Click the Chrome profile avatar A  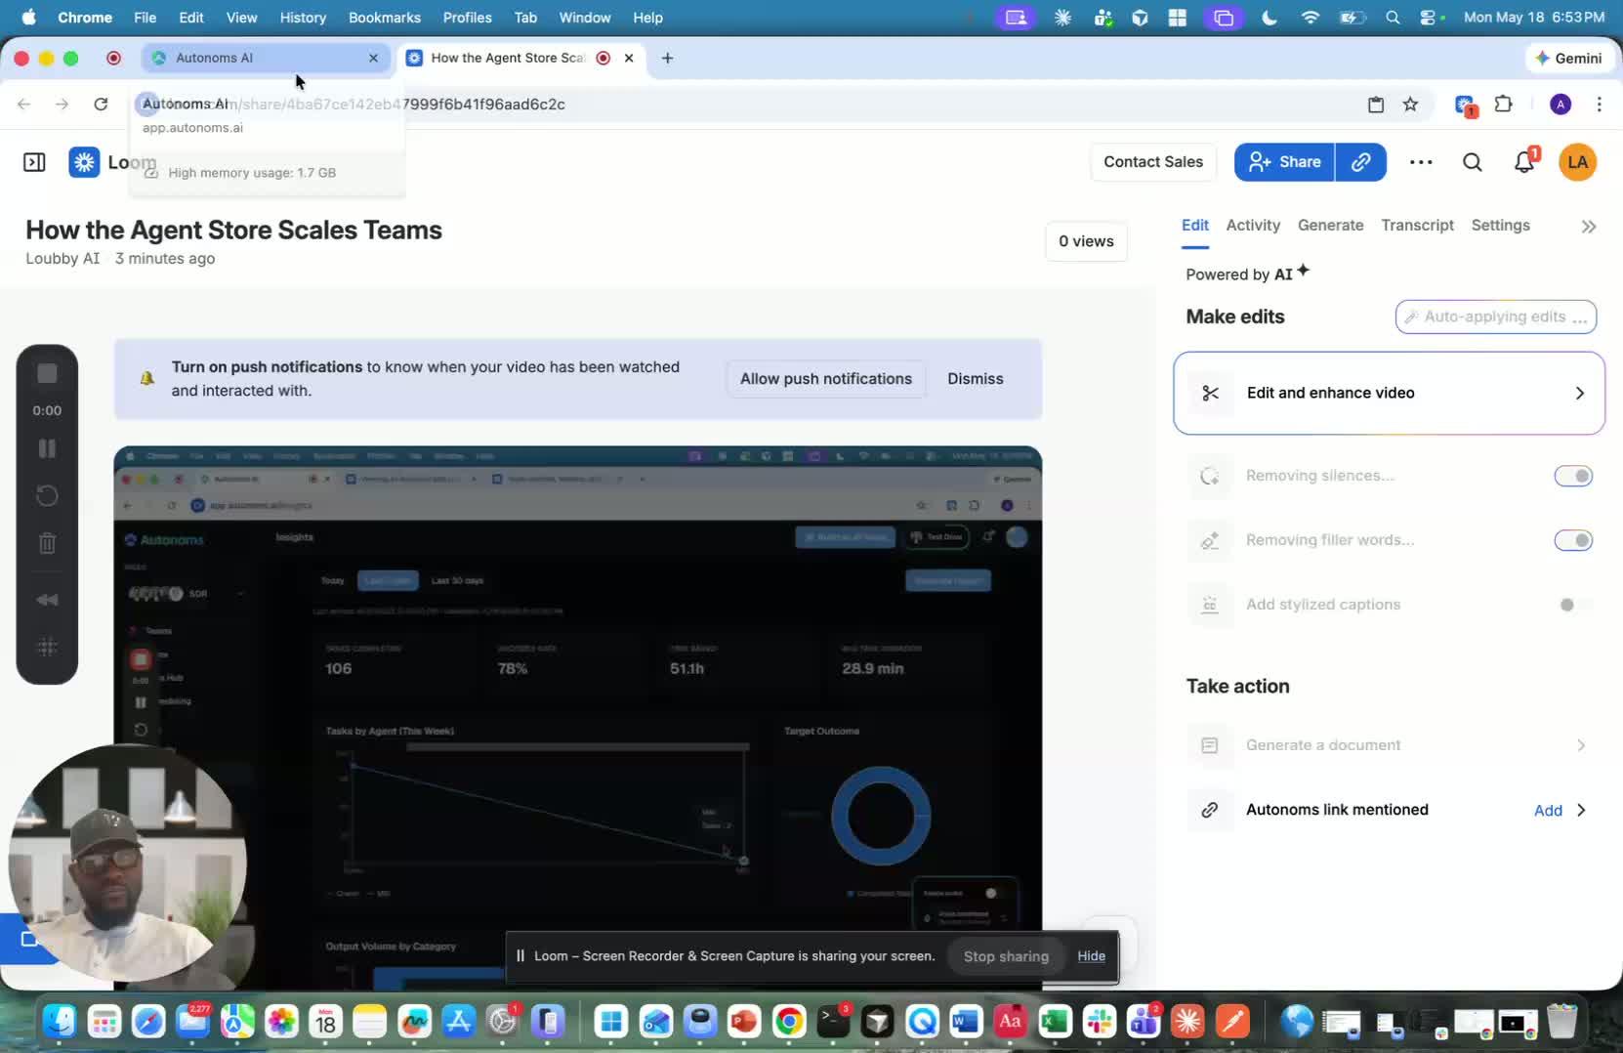coord(1561,105)
